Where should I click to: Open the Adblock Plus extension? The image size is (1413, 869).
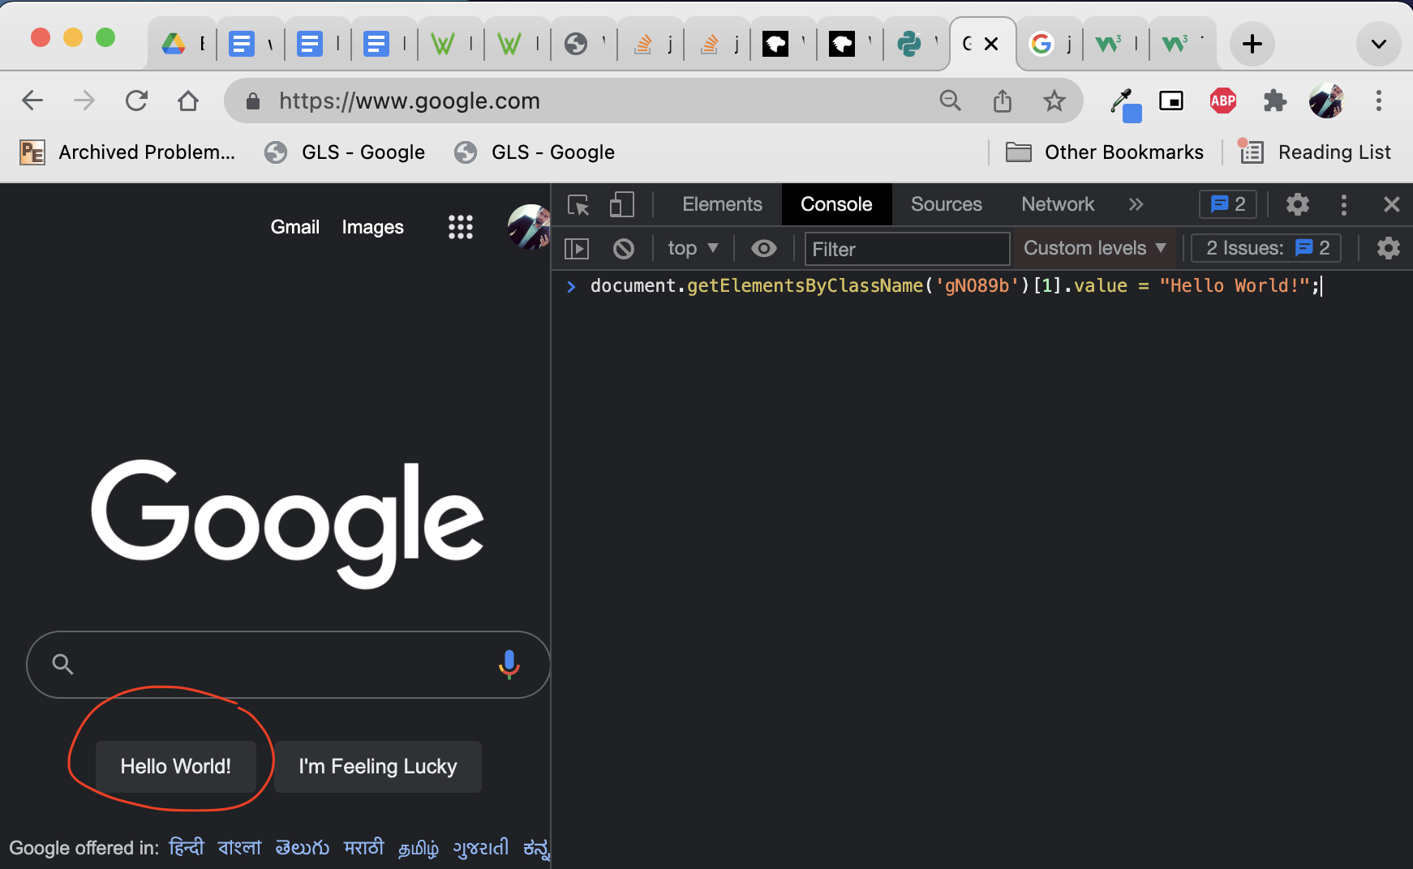click(1223, 101)
